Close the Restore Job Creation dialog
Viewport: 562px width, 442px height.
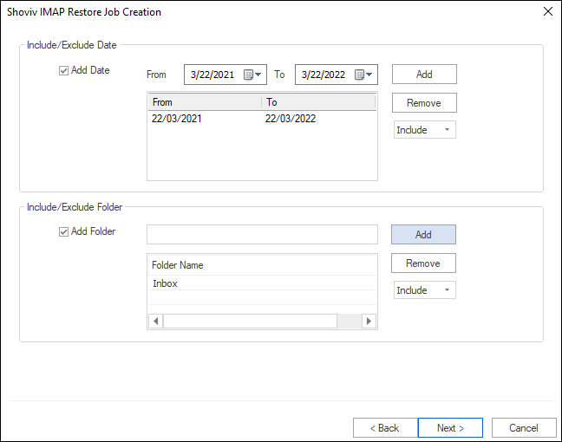[x=548, y=11]
